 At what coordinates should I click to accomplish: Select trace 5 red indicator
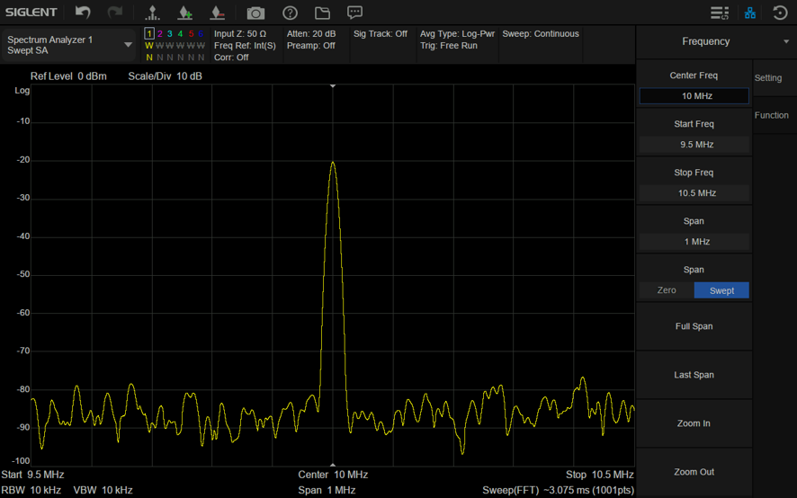191,33
